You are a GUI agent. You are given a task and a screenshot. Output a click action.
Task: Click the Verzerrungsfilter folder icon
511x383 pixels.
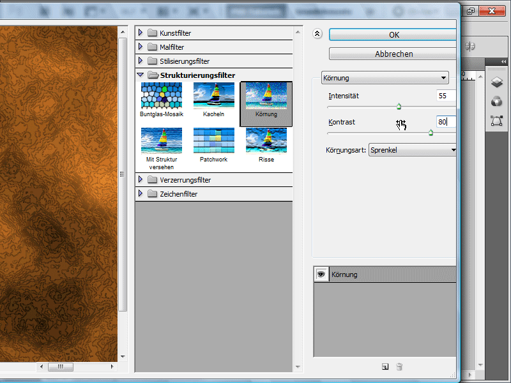tap(152, 179)
